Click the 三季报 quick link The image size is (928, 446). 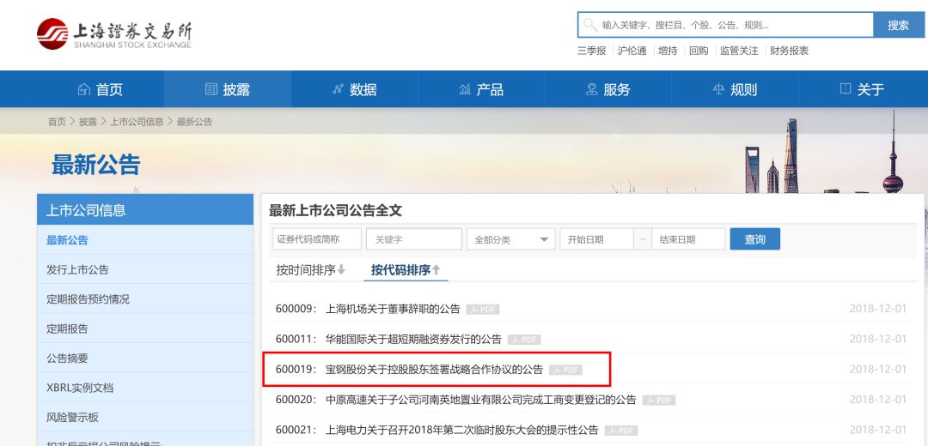[592, 51]
